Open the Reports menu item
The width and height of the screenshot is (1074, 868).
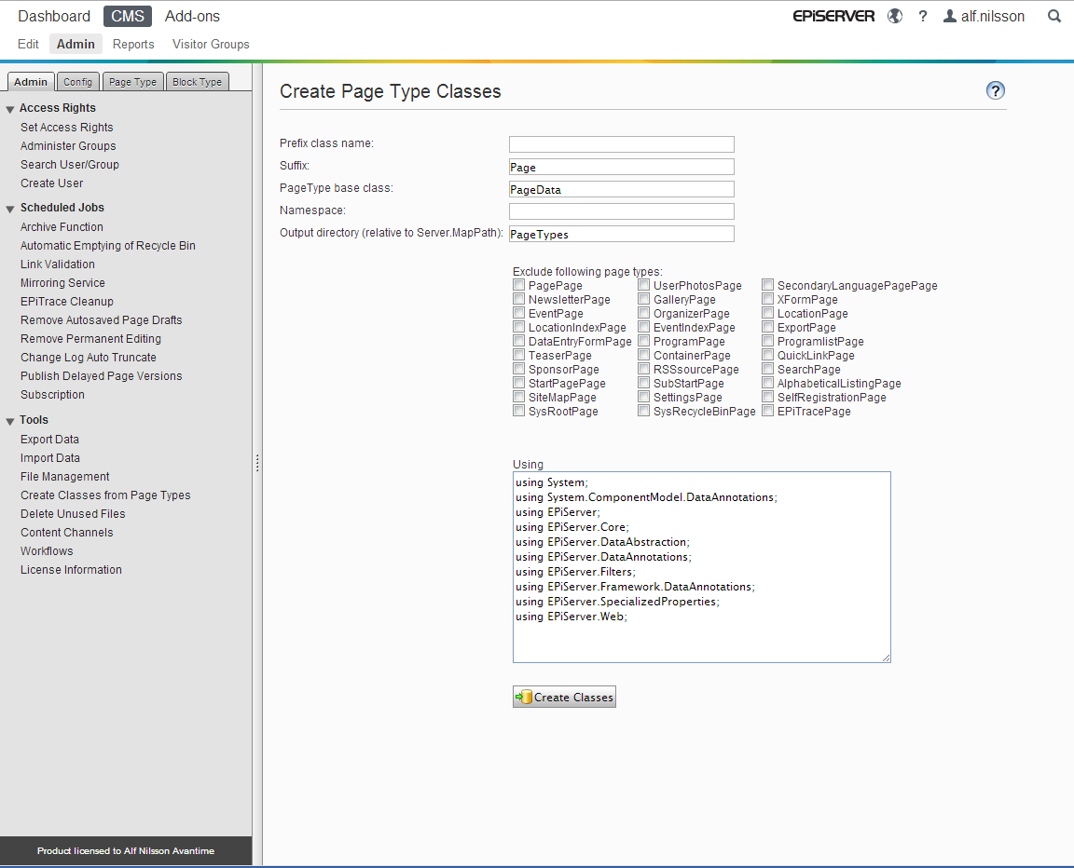pyautogui.click(x=133, y=44)
